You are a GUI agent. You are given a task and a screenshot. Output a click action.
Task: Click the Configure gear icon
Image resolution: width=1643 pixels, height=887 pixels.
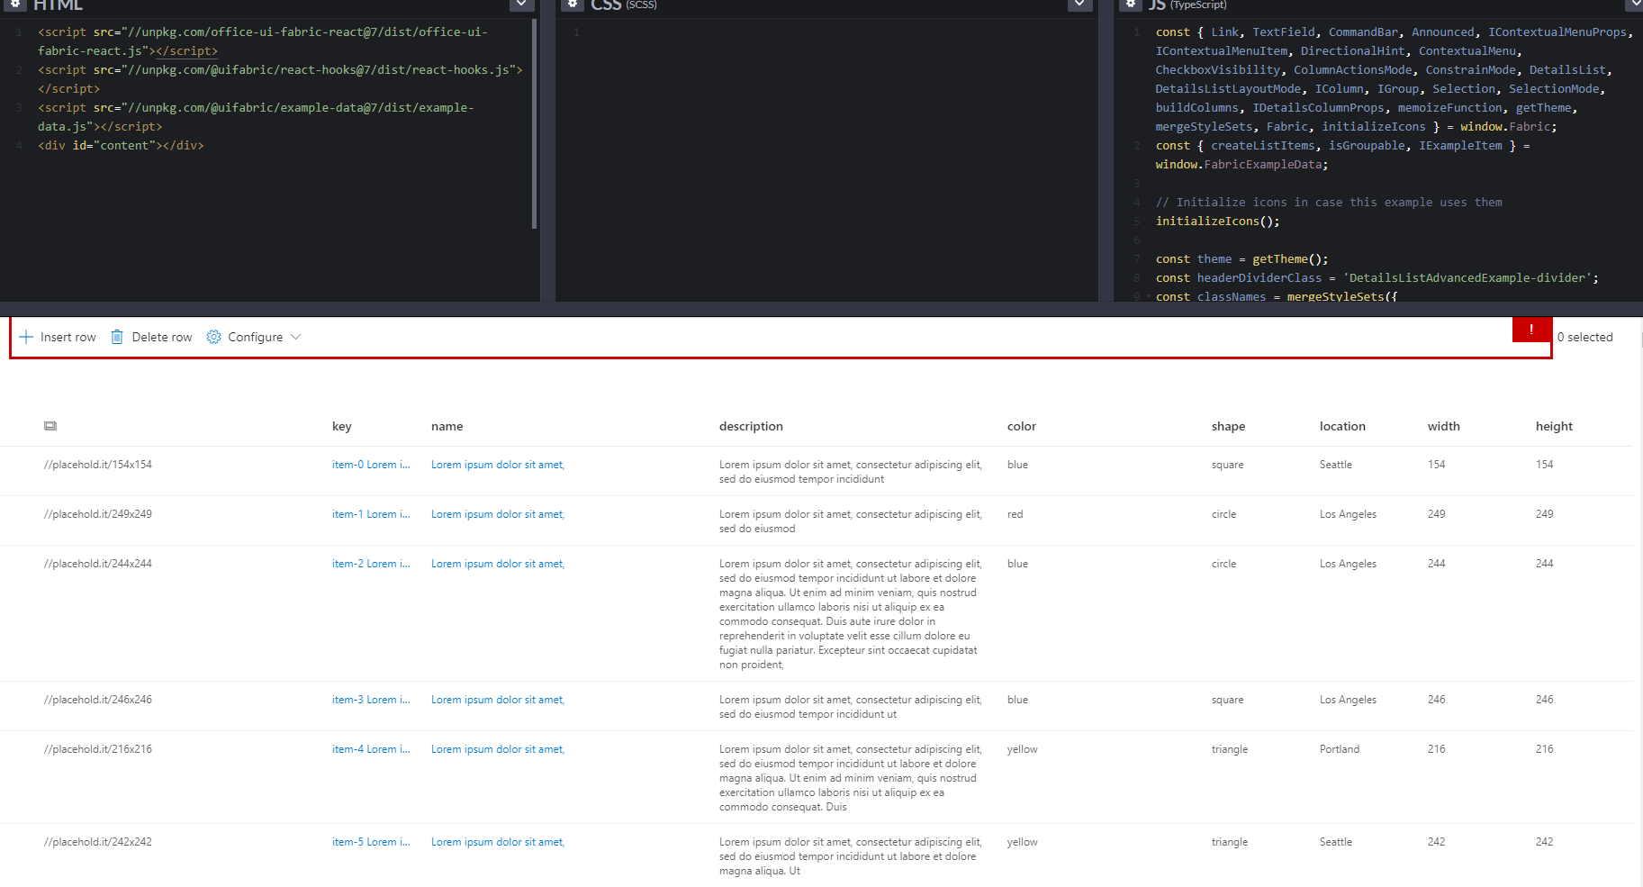coord(213,336)
